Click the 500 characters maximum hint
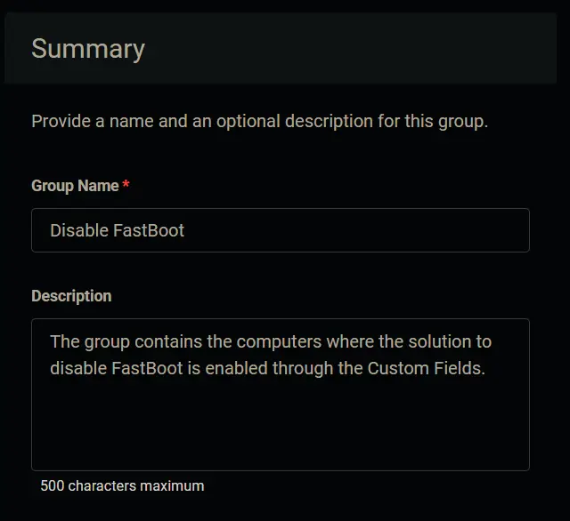570x521 pixels. click(122, 485)
